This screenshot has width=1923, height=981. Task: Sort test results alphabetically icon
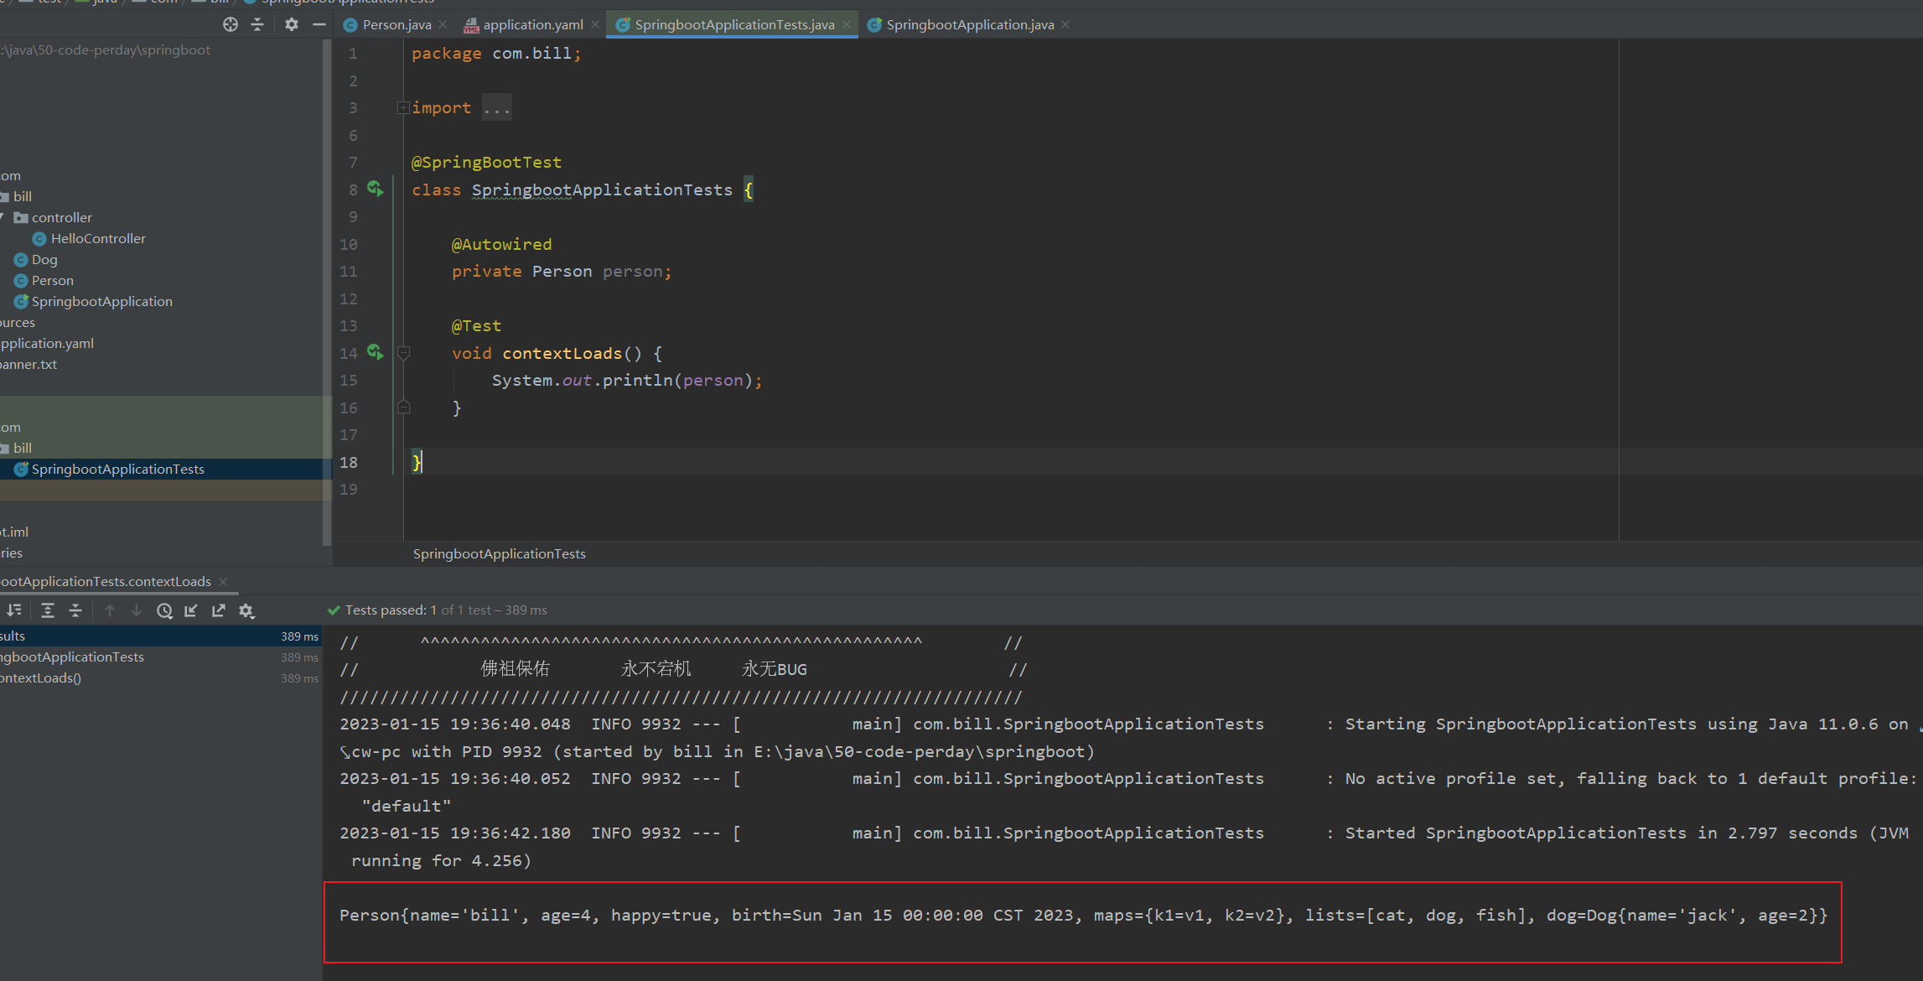pyautogui.click(x=14, y=610)
